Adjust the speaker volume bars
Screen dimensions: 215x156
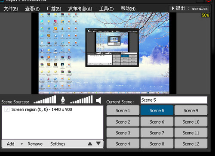tap(81, 100)
